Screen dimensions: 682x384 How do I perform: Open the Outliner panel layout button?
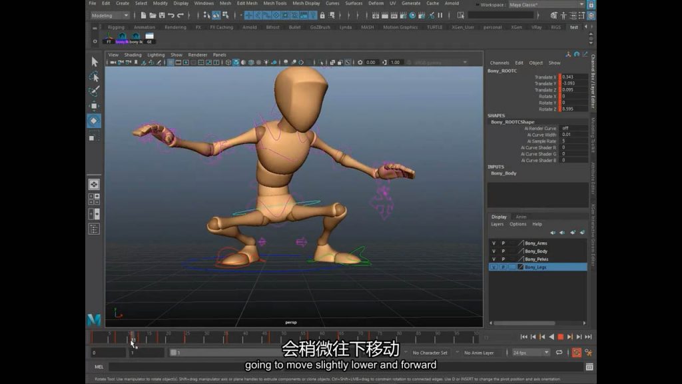[x=94, y=229]
